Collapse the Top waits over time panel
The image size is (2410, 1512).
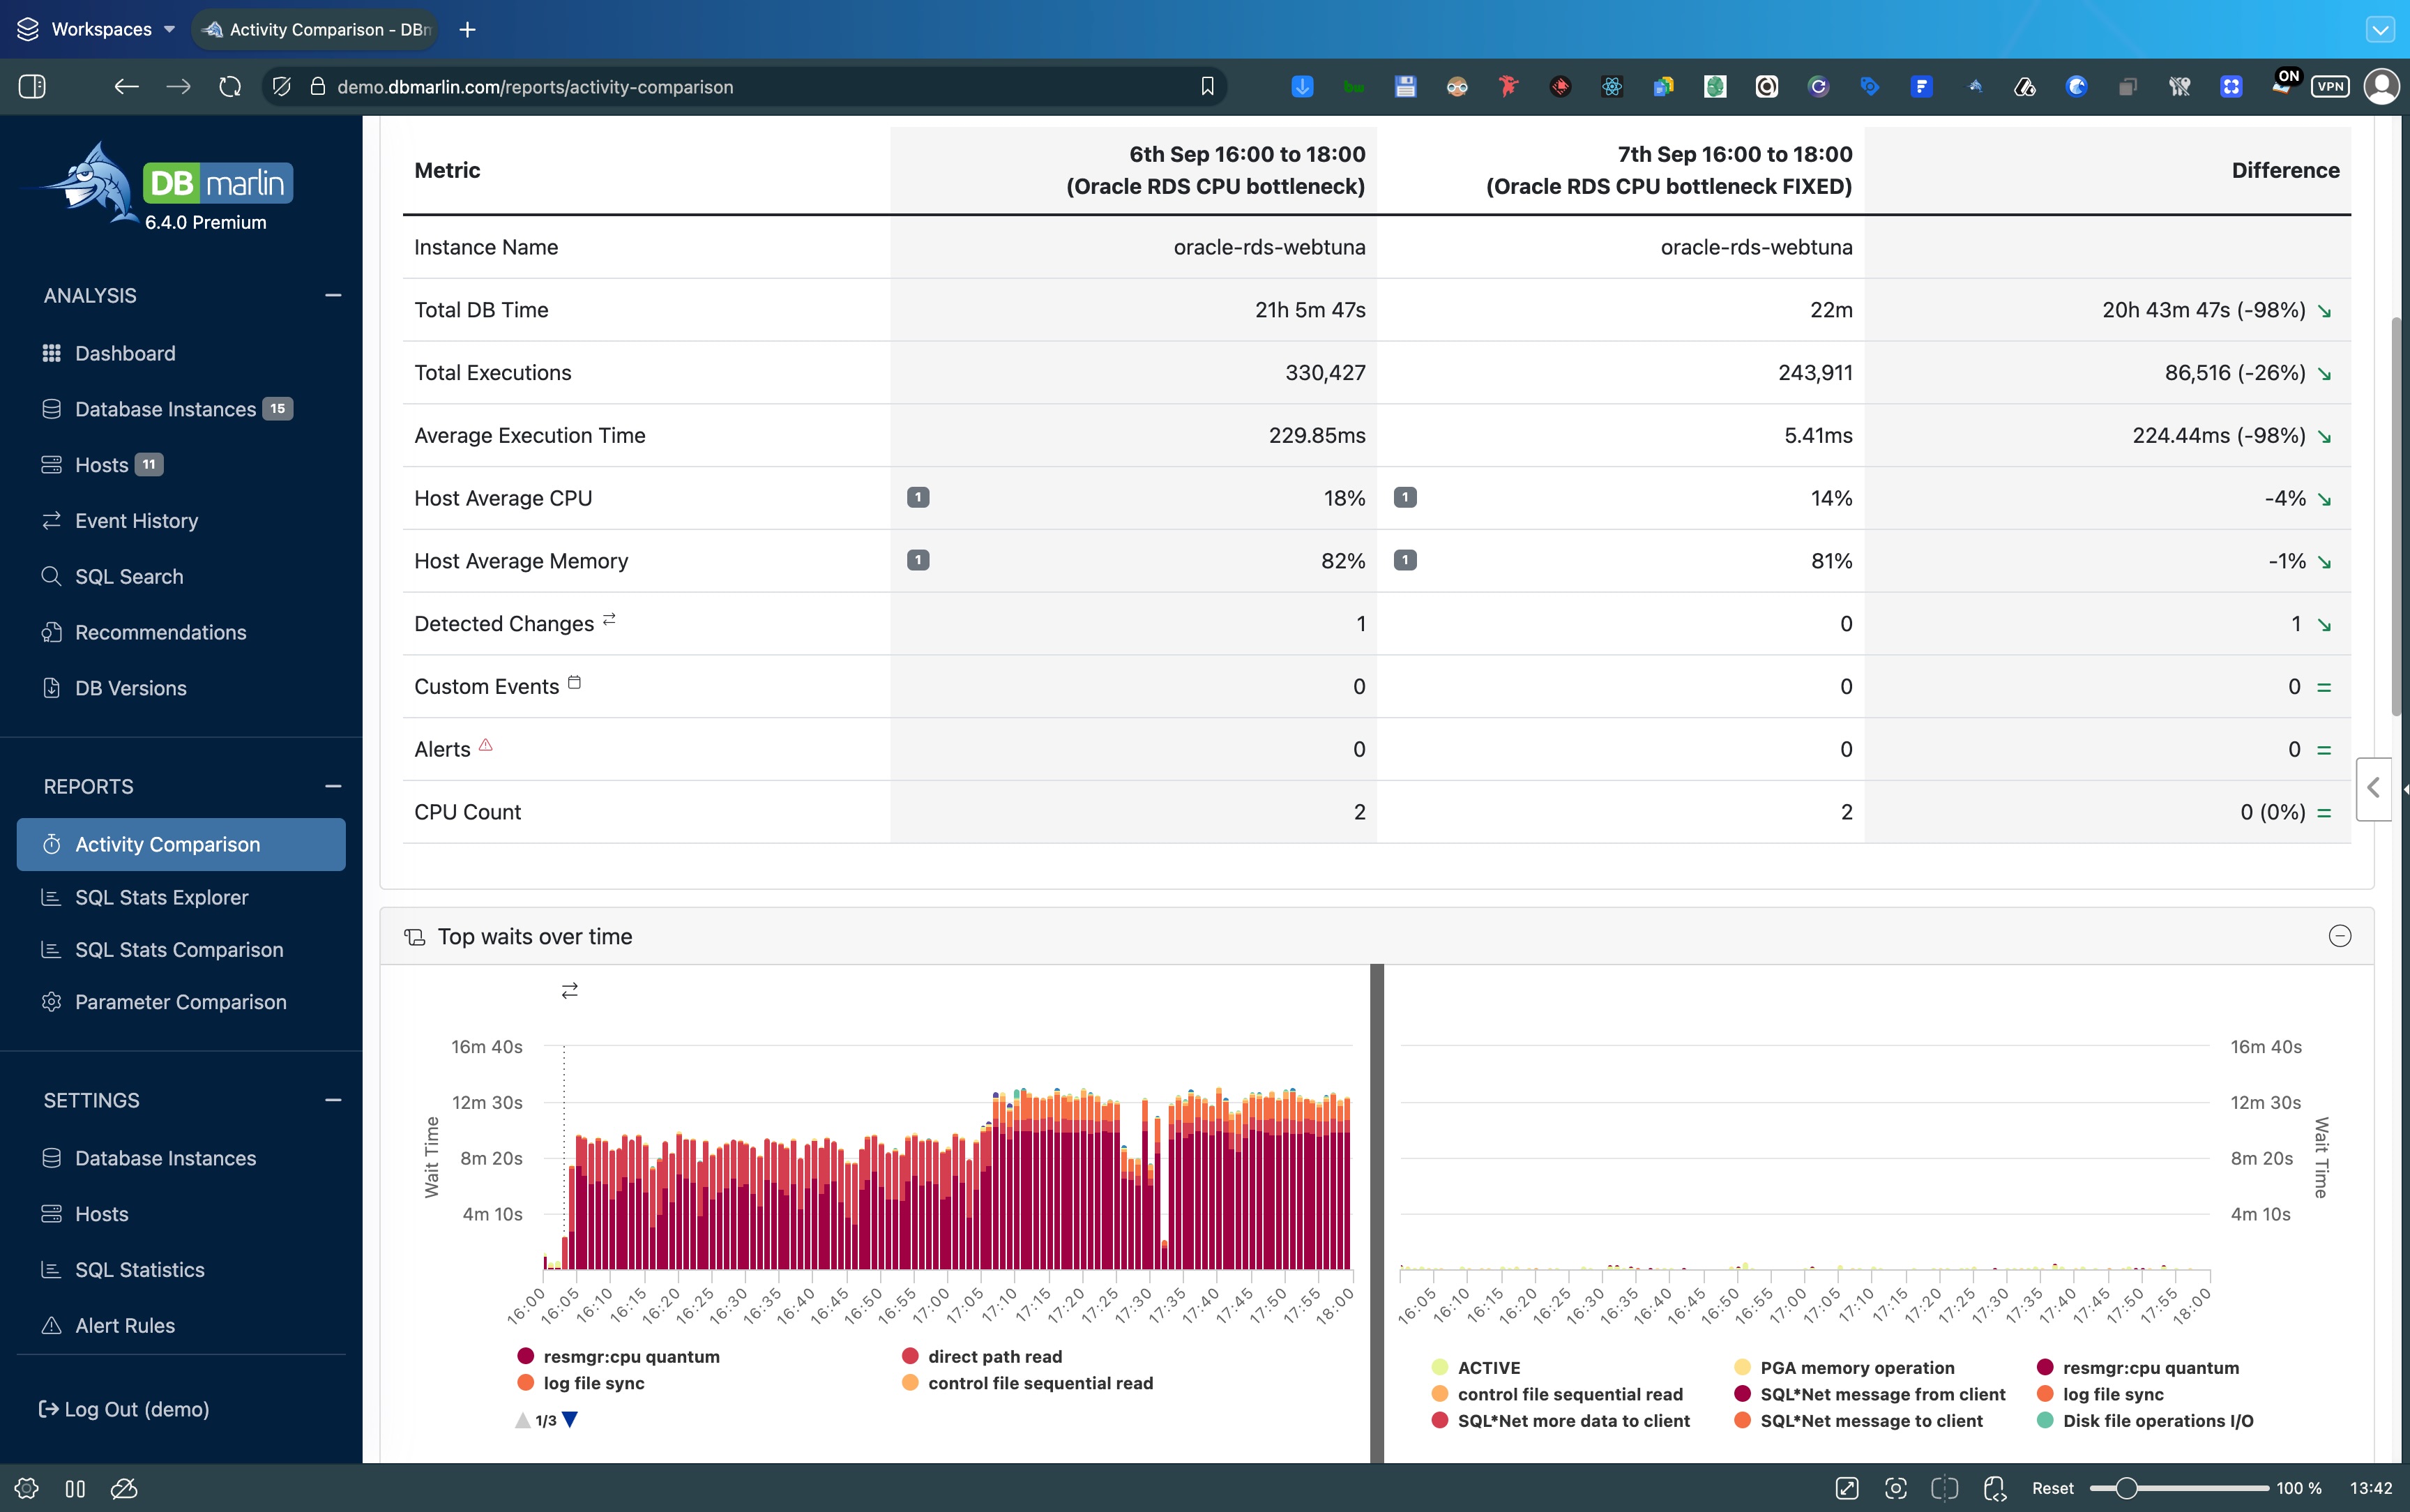pos(2340,936)
